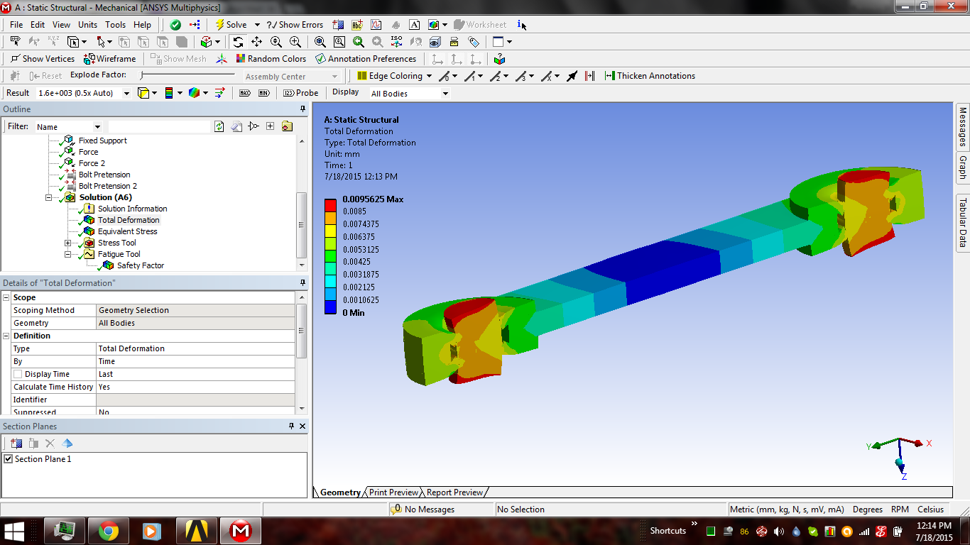Viewport: 970px width, 545px height.
Task: Click the New Chart and Table icon
Action: tap(376, 25)
